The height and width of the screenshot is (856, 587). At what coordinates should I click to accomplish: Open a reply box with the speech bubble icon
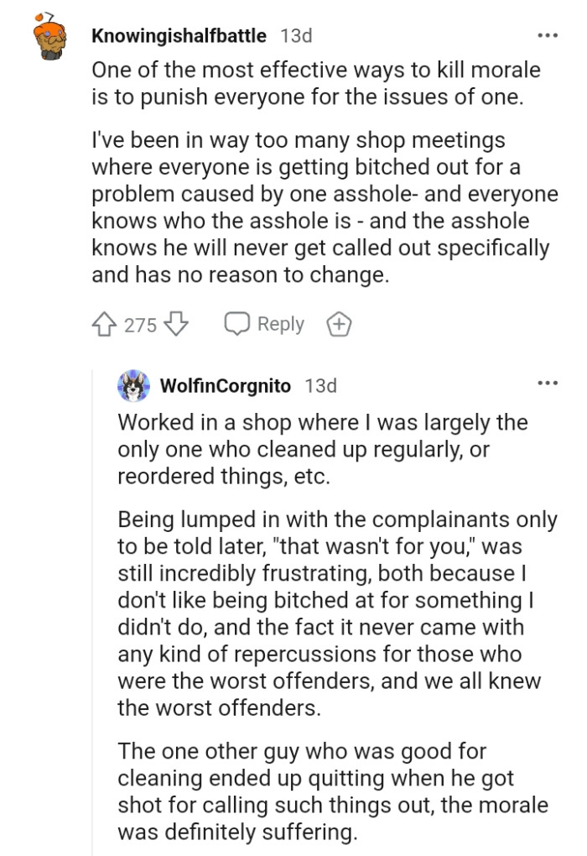(237, 323)
